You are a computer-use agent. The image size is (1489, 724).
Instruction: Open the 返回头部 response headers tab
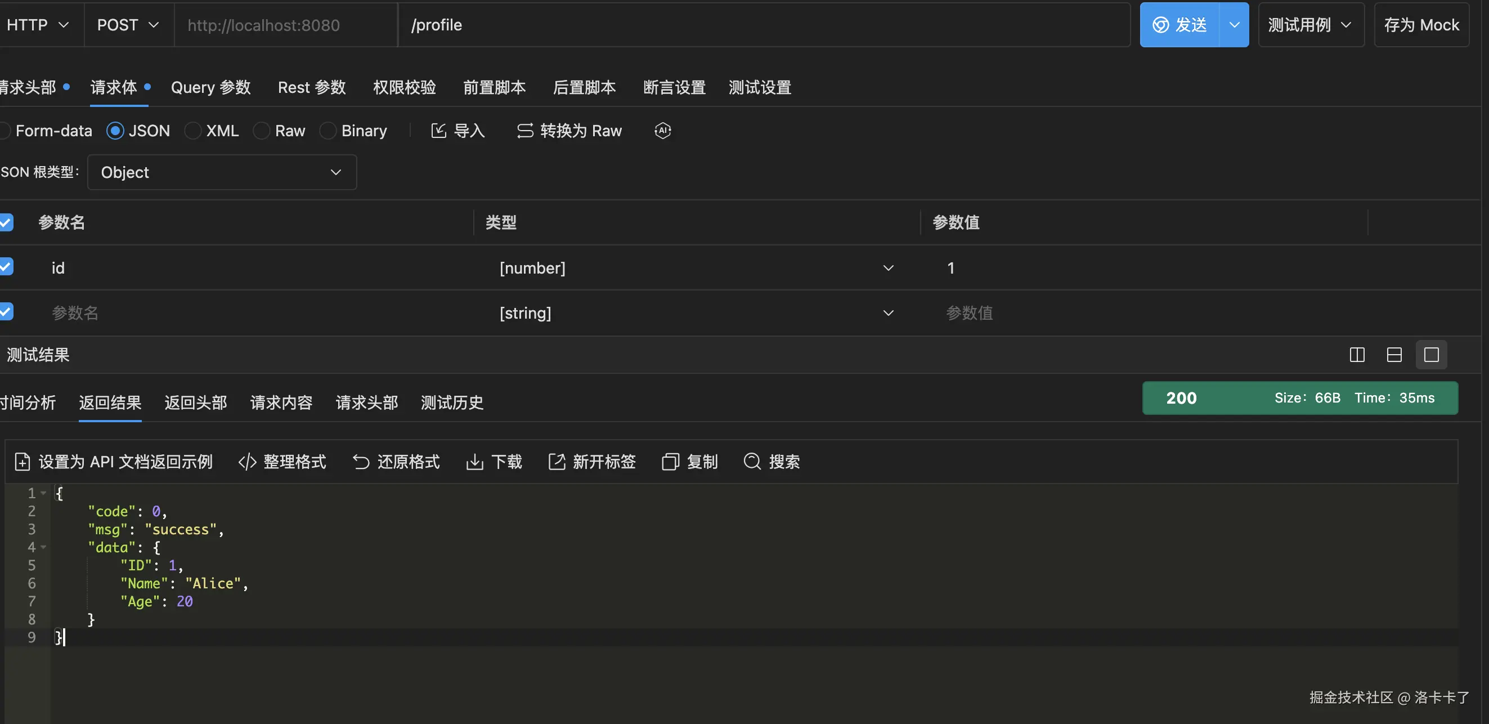coord(195,402)
